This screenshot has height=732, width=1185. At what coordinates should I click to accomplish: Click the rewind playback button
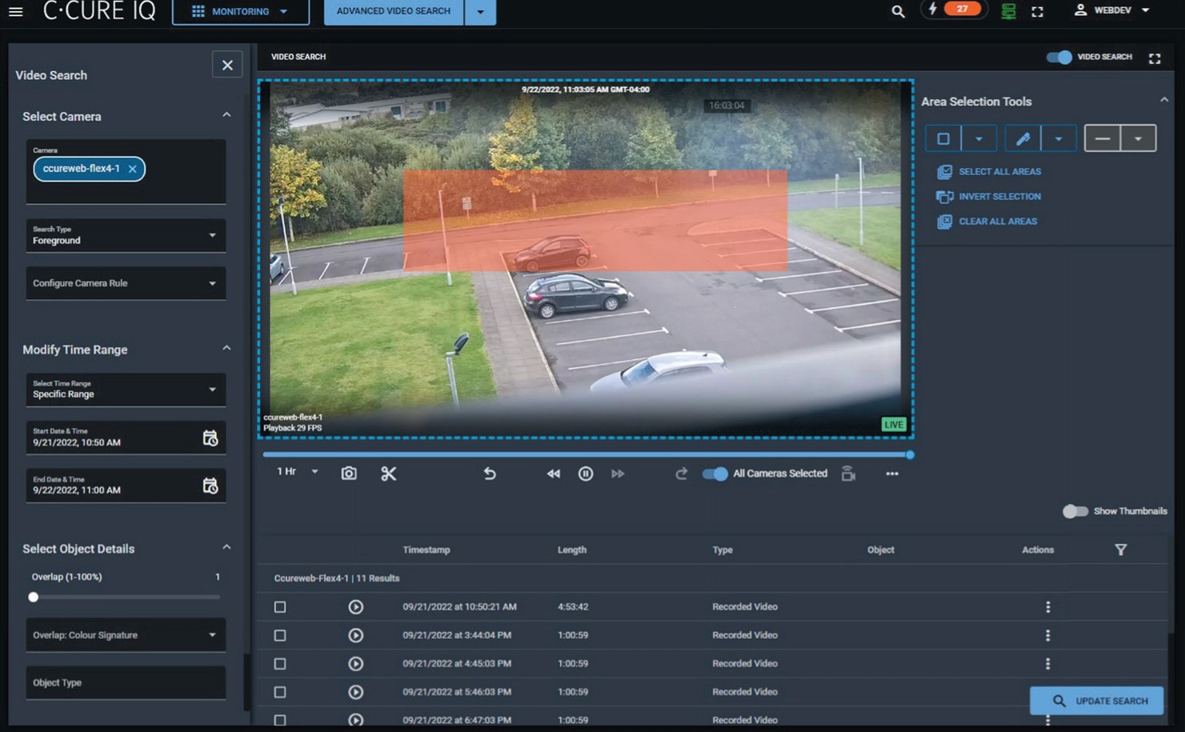[x=553, y=474]
